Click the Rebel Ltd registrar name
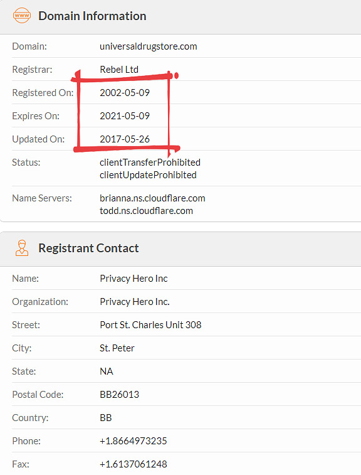Screen dimensions: 361x475 click(x=119, y=70)
